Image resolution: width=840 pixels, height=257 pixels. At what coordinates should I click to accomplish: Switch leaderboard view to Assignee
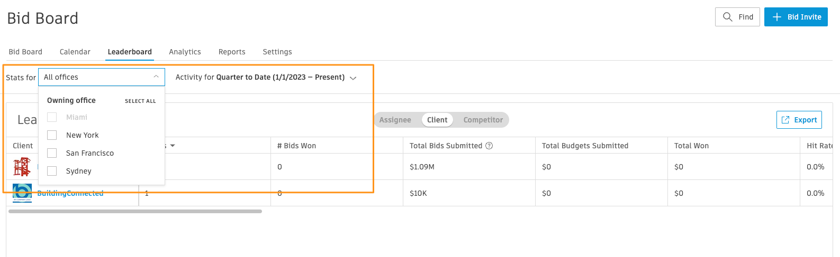click(395, 120)
